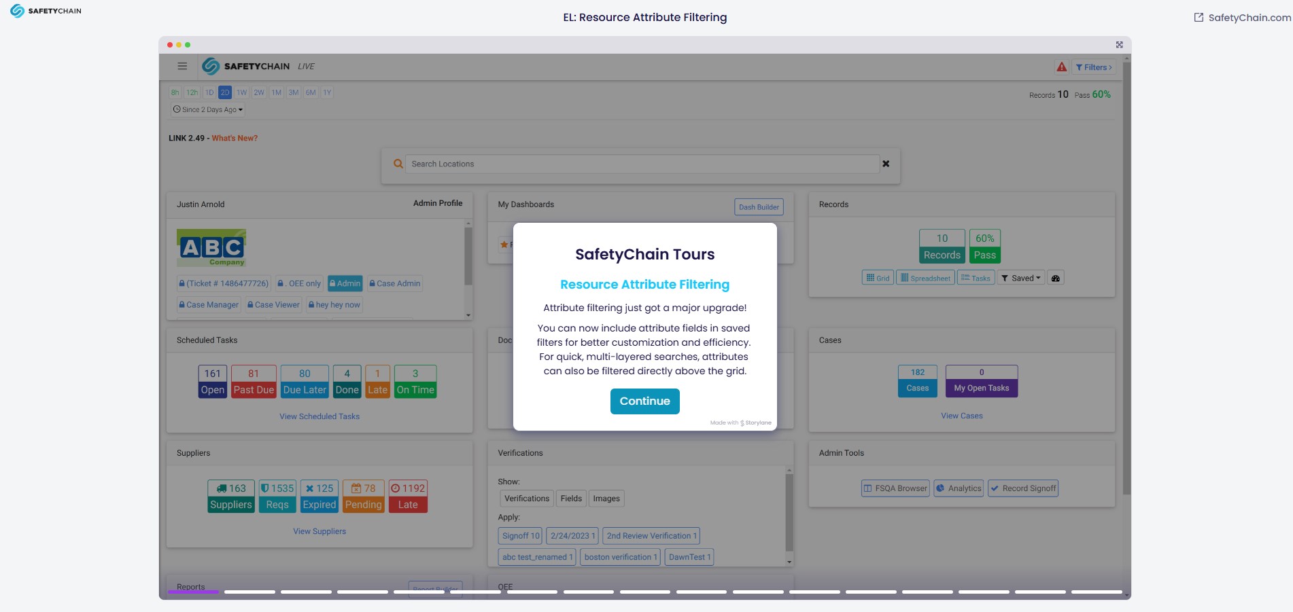The height and width of the screenshot is (612, 1293).
Task: Show Images in the Verifications panel
Action: [606, 499]
